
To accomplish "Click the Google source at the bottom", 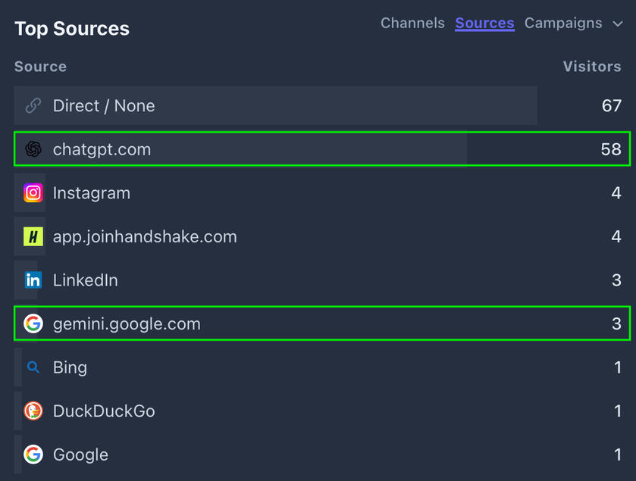I will (x=80, y=455).
